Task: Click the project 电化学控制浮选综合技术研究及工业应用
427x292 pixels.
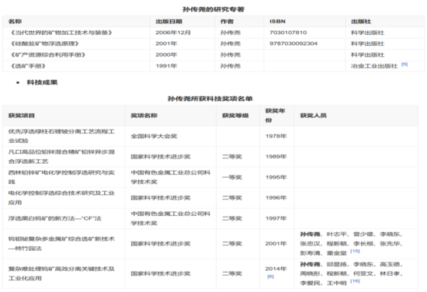Action: point(61,198)
